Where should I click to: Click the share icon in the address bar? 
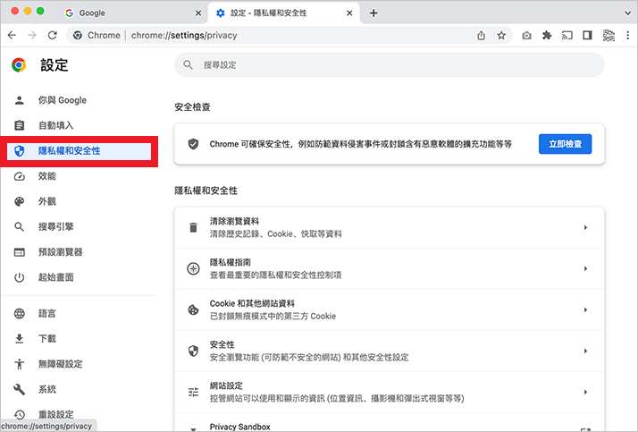click(x=481, y=36)
